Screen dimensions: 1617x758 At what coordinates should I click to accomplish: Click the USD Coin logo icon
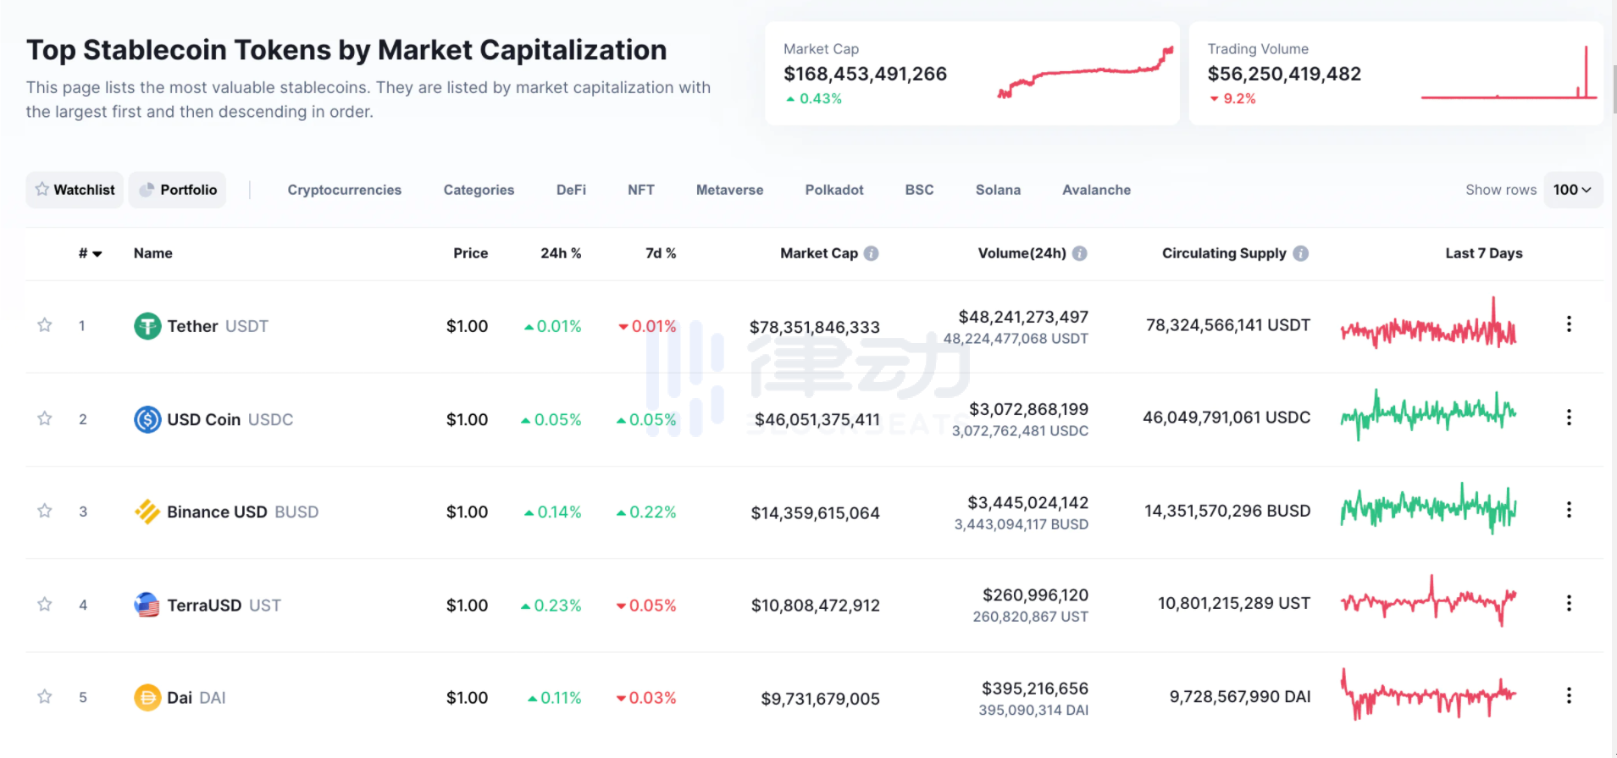click(x=147, y=419)
